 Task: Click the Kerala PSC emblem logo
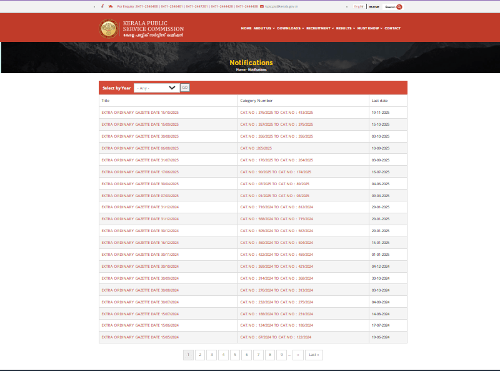[x=108, y=28]
